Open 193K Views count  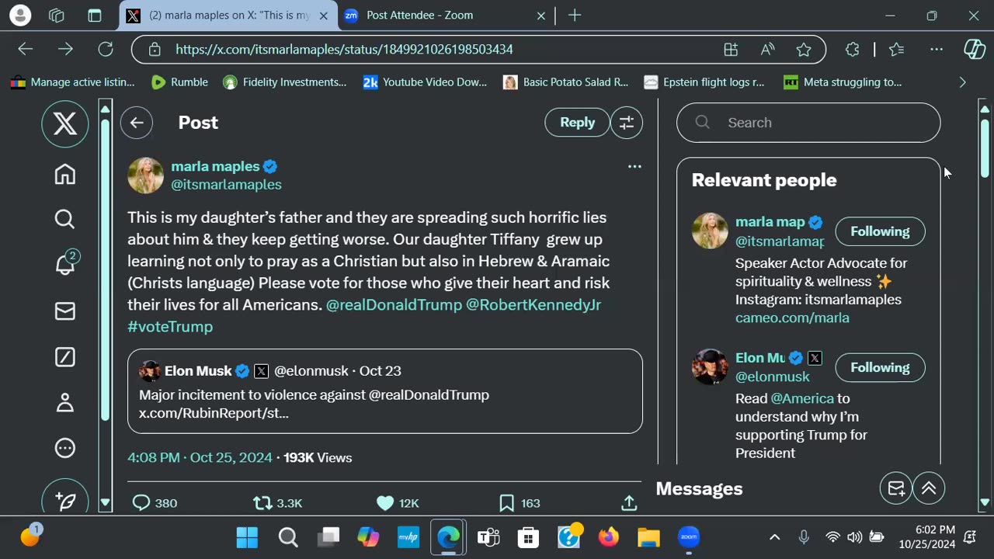click(318, 458)
